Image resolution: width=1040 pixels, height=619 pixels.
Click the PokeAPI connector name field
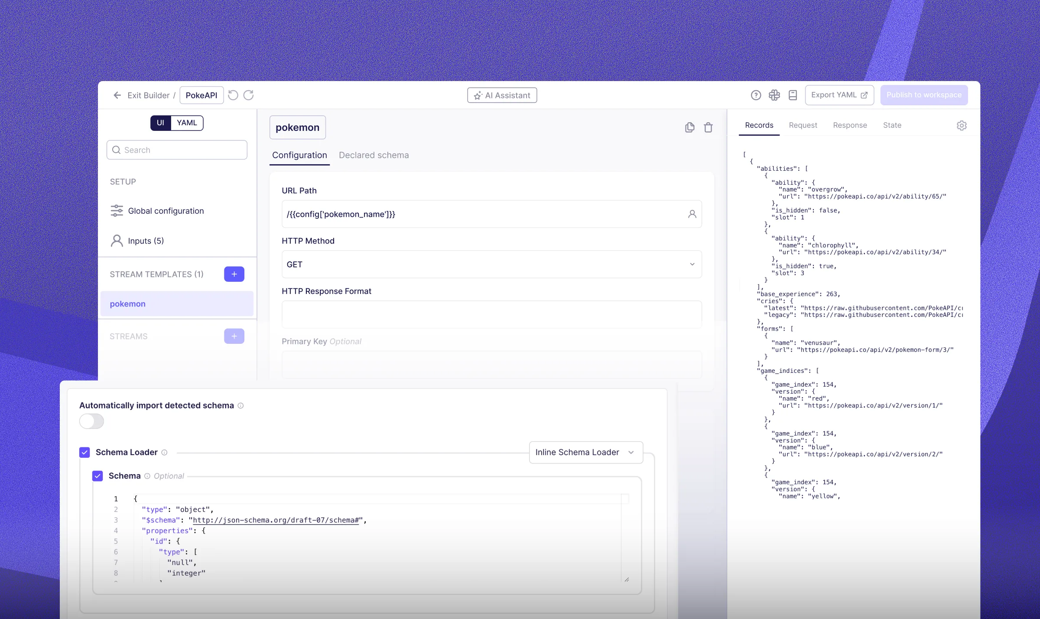(x=201, y=95)
